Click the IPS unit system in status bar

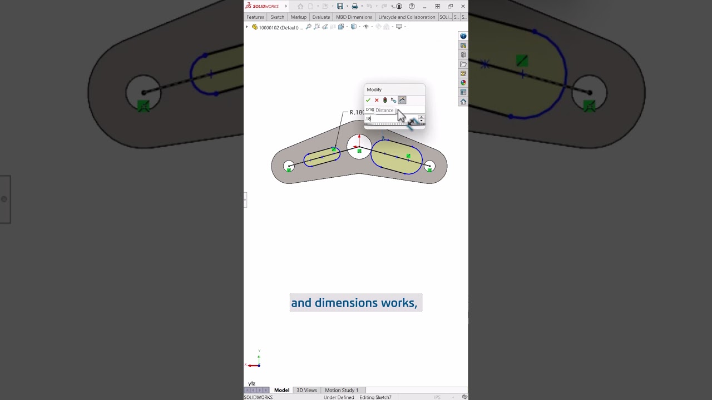coord(437,397)
